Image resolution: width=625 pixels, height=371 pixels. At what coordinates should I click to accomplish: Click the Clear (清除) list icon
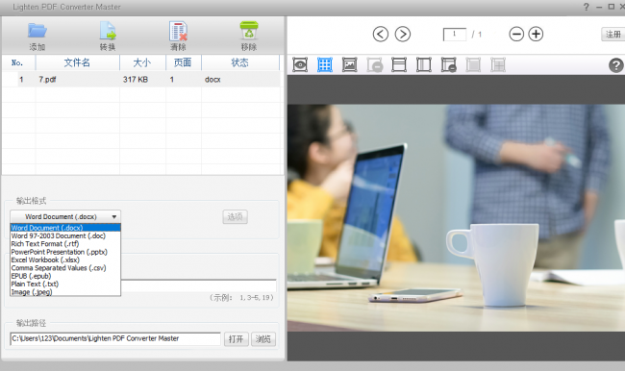coord(178,31)
